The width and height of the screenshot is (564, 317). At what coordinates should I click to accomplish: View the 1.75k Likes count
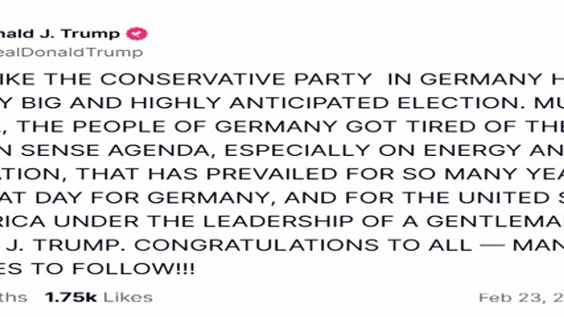98,297
